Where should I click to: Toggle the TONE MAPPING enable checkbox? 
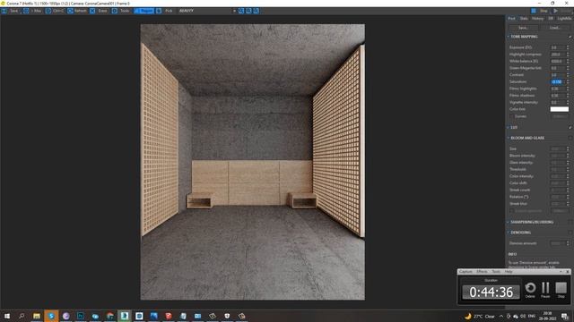(570, 37)
